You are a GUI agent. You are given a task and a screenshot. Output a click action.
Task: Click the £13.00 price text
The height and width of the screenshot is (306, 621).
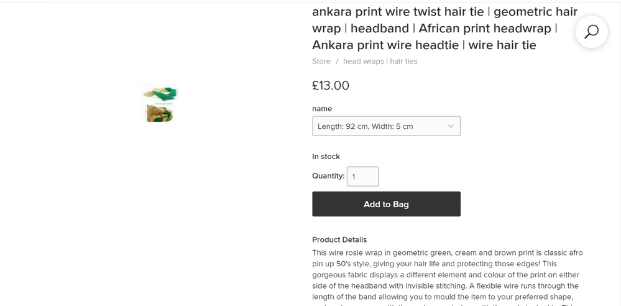331,86
